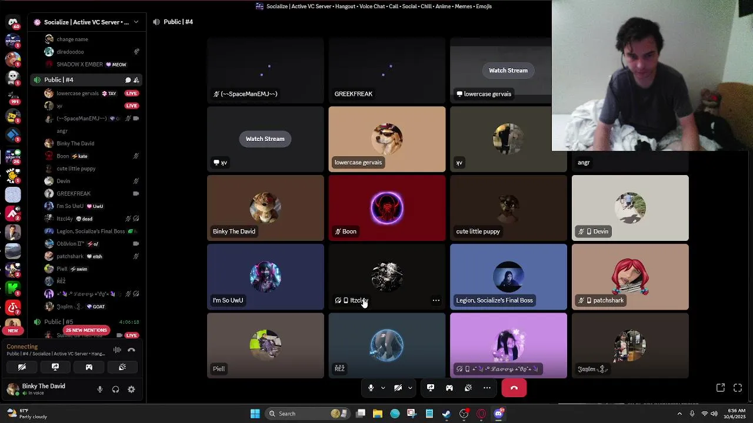Open the weather widget showing 61°F
This screenshot has height=423, width=753.
[x=26, y=414]
